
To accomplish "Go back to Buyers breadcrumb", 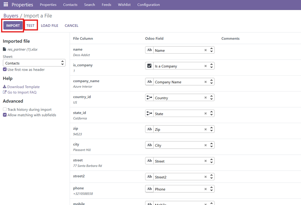I will (11, 16).
